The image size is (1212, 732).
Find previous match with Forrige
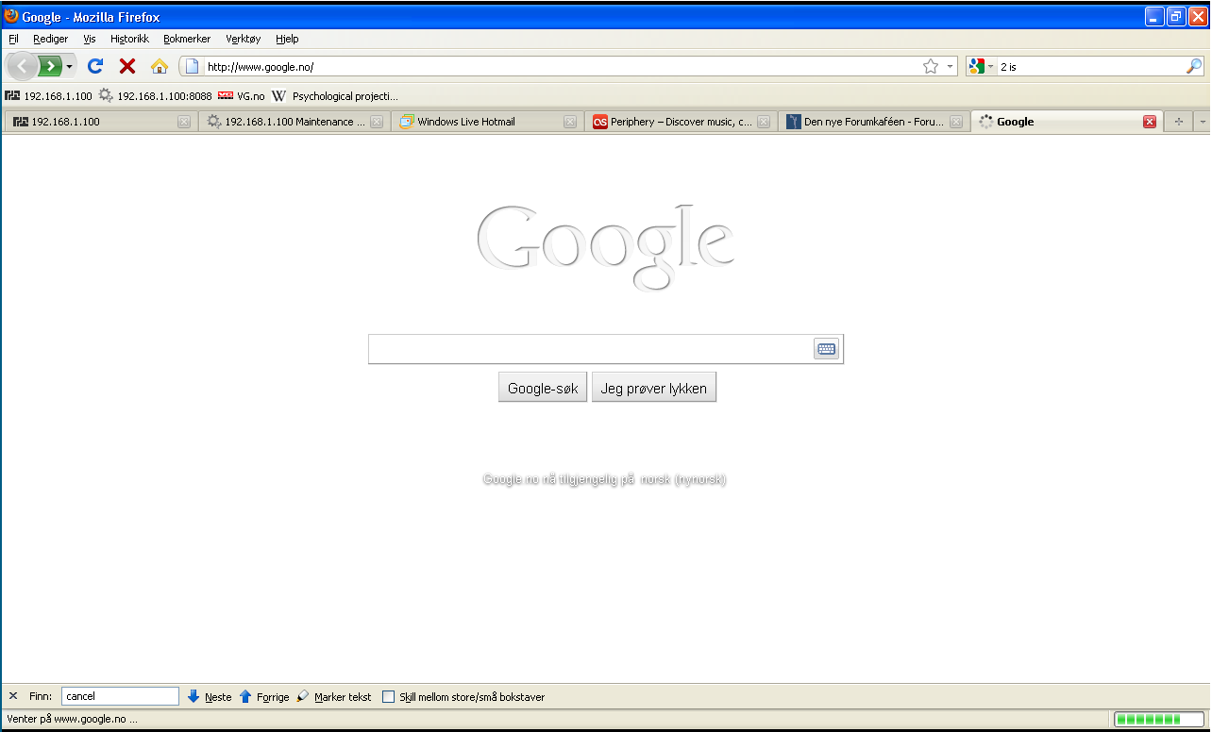pyautogui.click(x=264, y=696)
